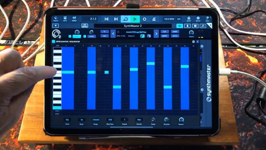
Task: Open the Range dropdown showing 1 Octave
Action: [96, 120]
